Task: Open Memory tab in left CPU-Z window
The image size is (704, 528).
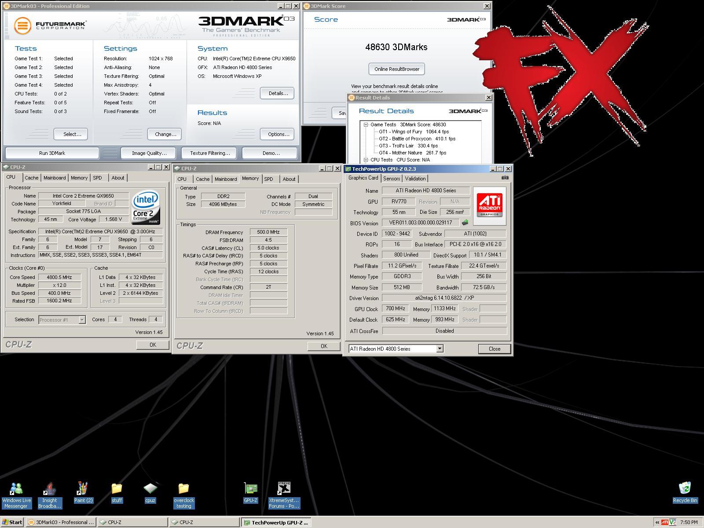Action: point(79,178)
